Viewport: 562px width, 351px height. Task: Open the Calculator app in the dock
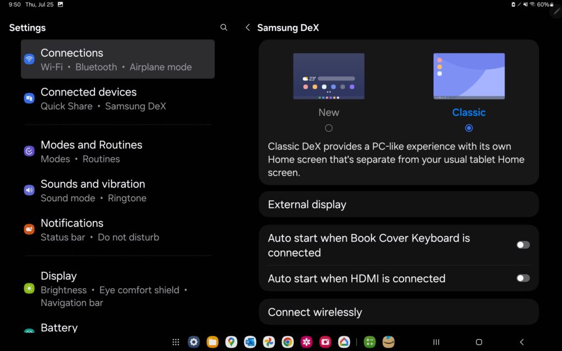(369, 341)
